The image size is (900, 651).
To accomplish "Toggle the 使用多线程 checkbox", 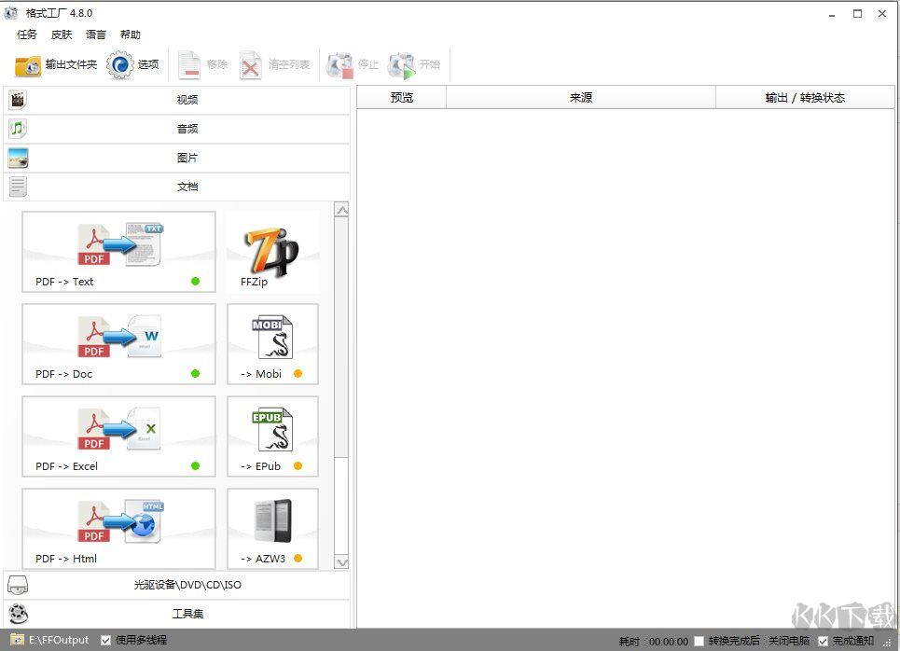I will 106,641.
